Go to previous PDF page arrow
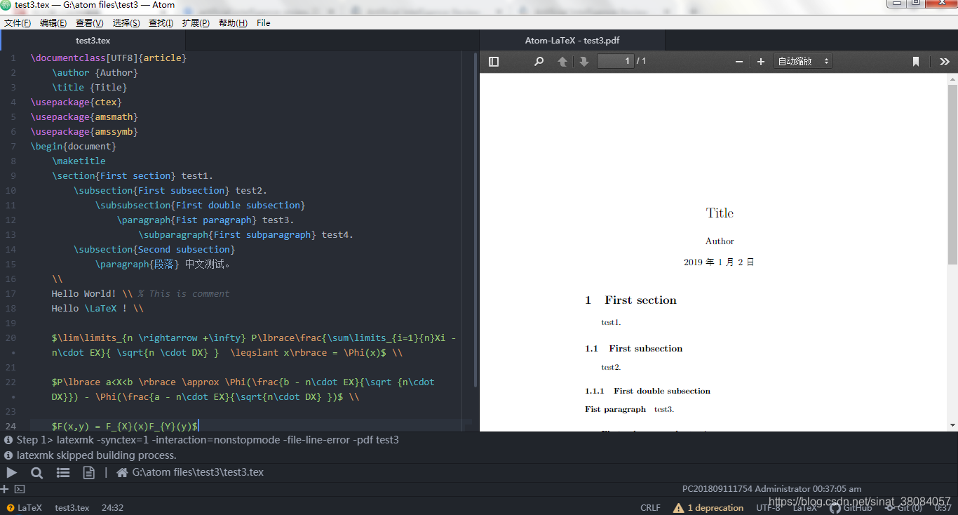Screen dimensions: 958x515 [x=562, y=62]
